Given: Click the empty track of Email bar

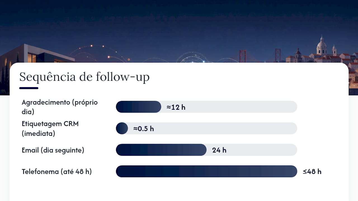Looking at the screenshot, I should tap(252, 150).
